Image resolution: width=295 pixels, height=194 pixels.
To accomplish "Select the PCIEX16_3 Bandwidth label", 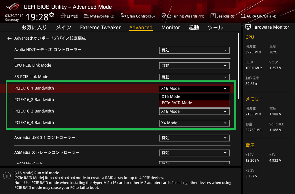I will (34, 111).
